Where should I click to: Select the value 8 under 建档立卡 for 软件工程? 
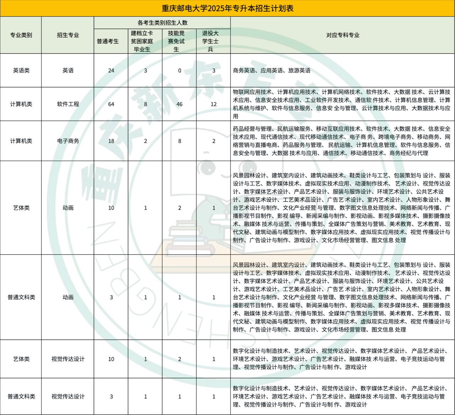[x=145, y=104]
